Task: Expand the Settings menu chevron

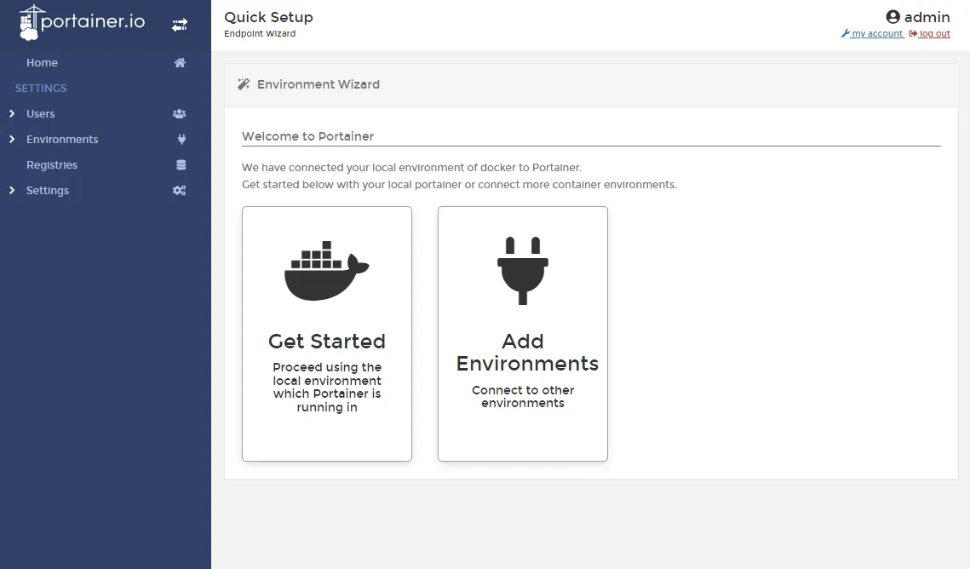Action: point(12,191)
